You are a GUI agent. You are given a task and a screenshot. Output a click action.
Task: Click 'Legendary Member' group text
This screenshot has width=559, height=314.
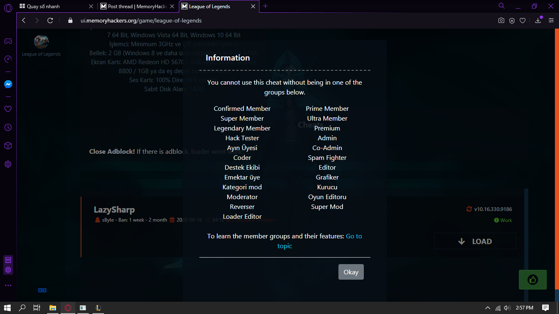tap(242, 128)
